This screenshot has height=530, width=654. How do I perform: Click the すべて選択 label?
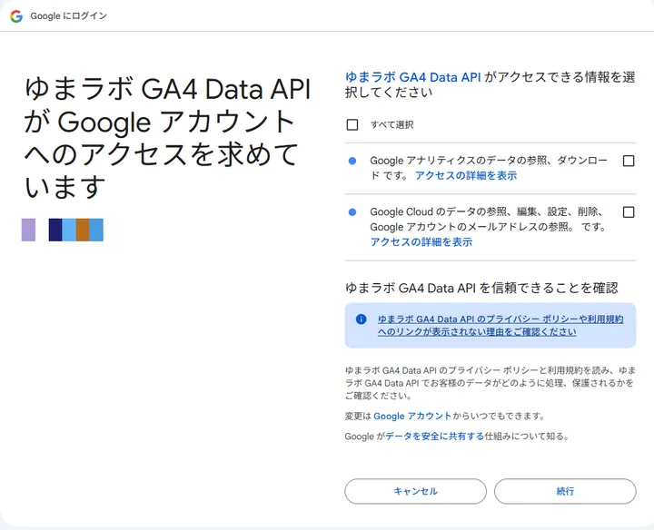[392, 125]
